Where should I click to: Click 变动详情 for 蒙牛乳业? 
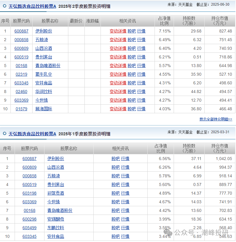pyautogui.click(x=118, y=74)
